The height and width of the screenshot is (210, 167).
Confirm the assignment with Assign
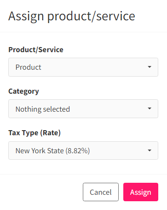tap(141, 192)
